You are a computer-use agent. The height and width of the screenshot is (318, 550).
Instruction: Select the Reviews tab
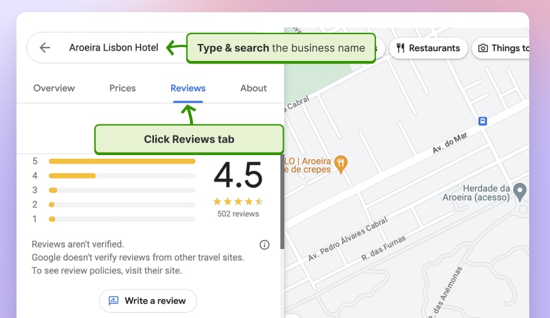coord(188,88)
